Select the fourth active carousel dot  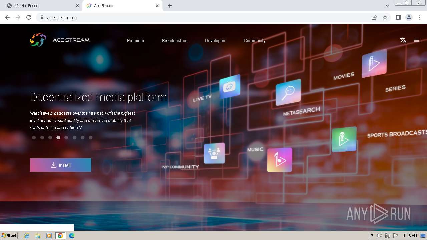pyautogui.click(x=58, y=137)
